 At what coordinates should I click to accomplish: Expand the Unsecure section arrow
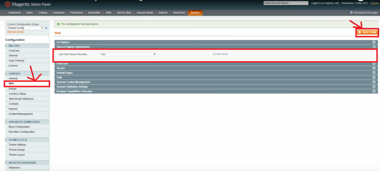(374, 64)
